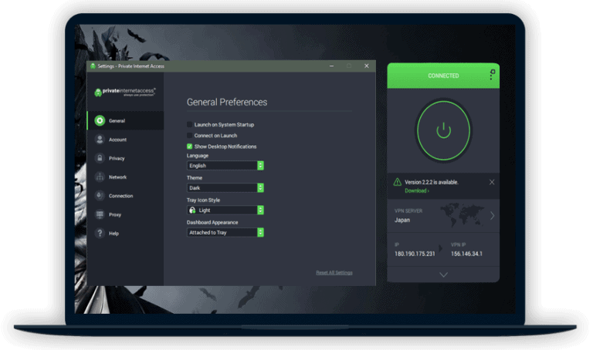Click the CONNECTED status header
The width and height of the screenshot is (593, 350).
click(443, 76)
